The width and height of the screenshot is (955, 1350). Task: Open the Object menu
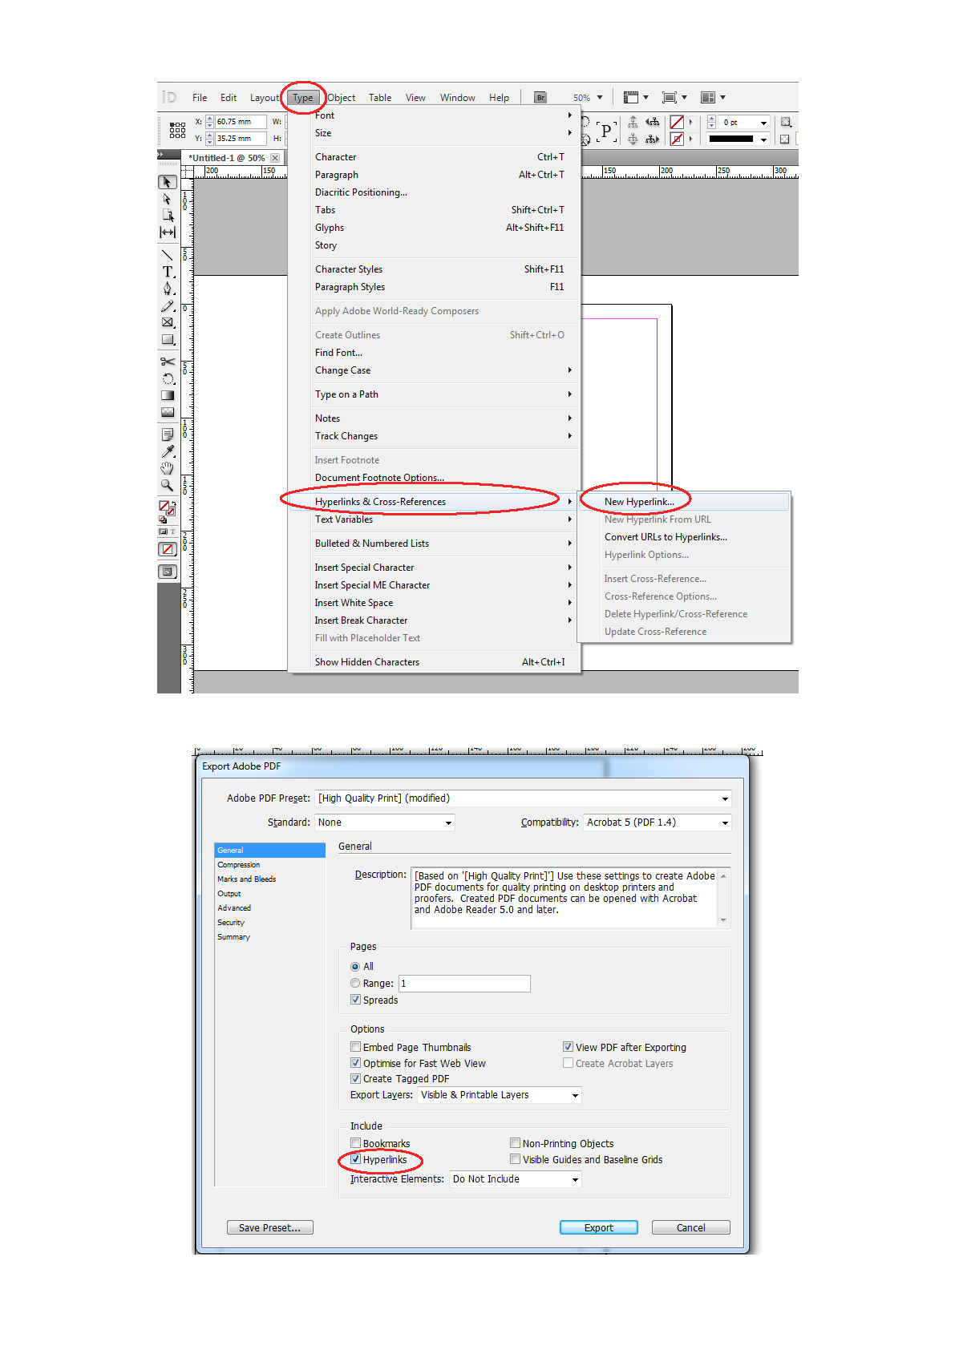[342, 98]
